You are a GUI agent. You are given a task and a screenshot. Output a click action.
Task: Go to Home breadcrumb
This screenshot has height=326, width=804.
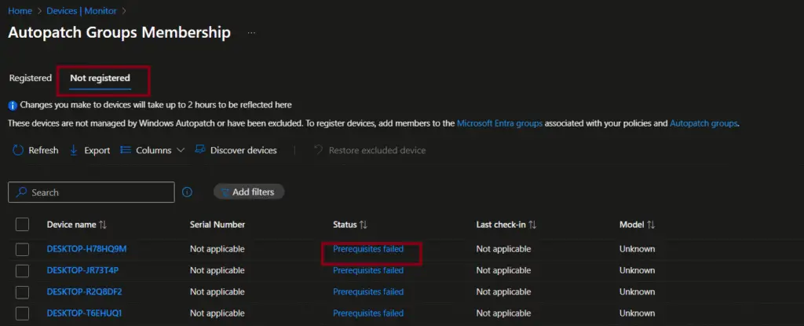tap(20, 10)
